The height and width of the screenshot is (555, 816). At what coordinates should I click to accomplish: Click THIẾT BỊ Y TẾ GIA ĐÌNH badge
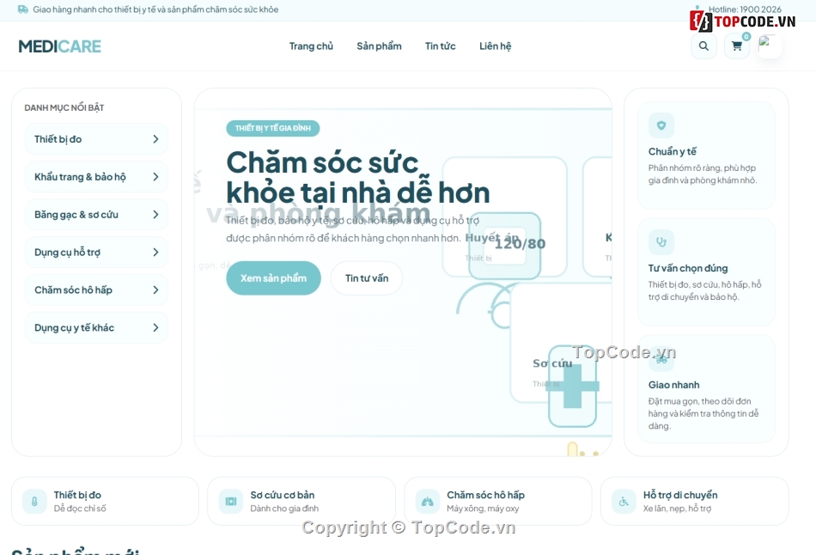[272, 128]
